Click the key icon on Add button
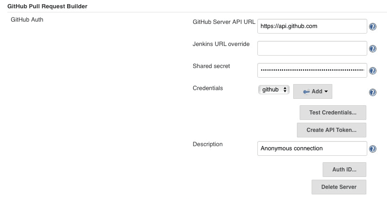 (x=306, y=91)
